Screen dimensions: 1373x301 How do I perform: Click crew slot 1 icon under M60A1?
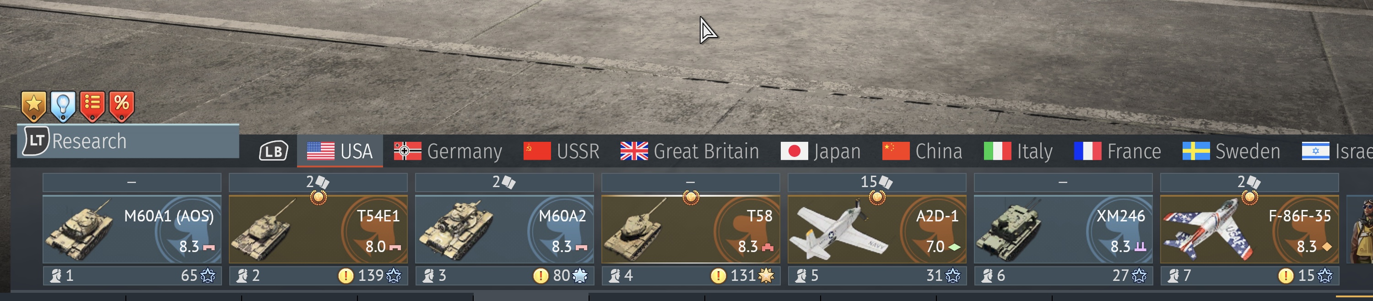(56, 275)
